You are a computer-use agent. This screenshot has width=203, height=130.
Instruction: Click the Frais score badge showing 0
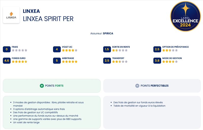[7, 49]
